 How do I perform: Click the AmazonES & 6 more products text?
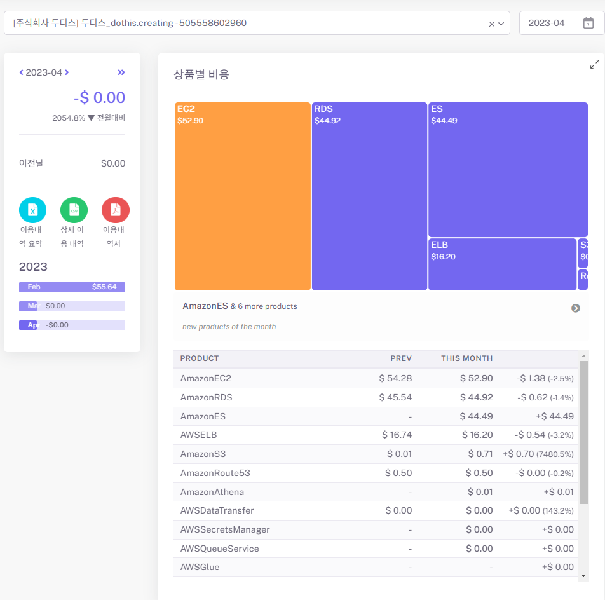pyautogui.click(x=240, y=306)
